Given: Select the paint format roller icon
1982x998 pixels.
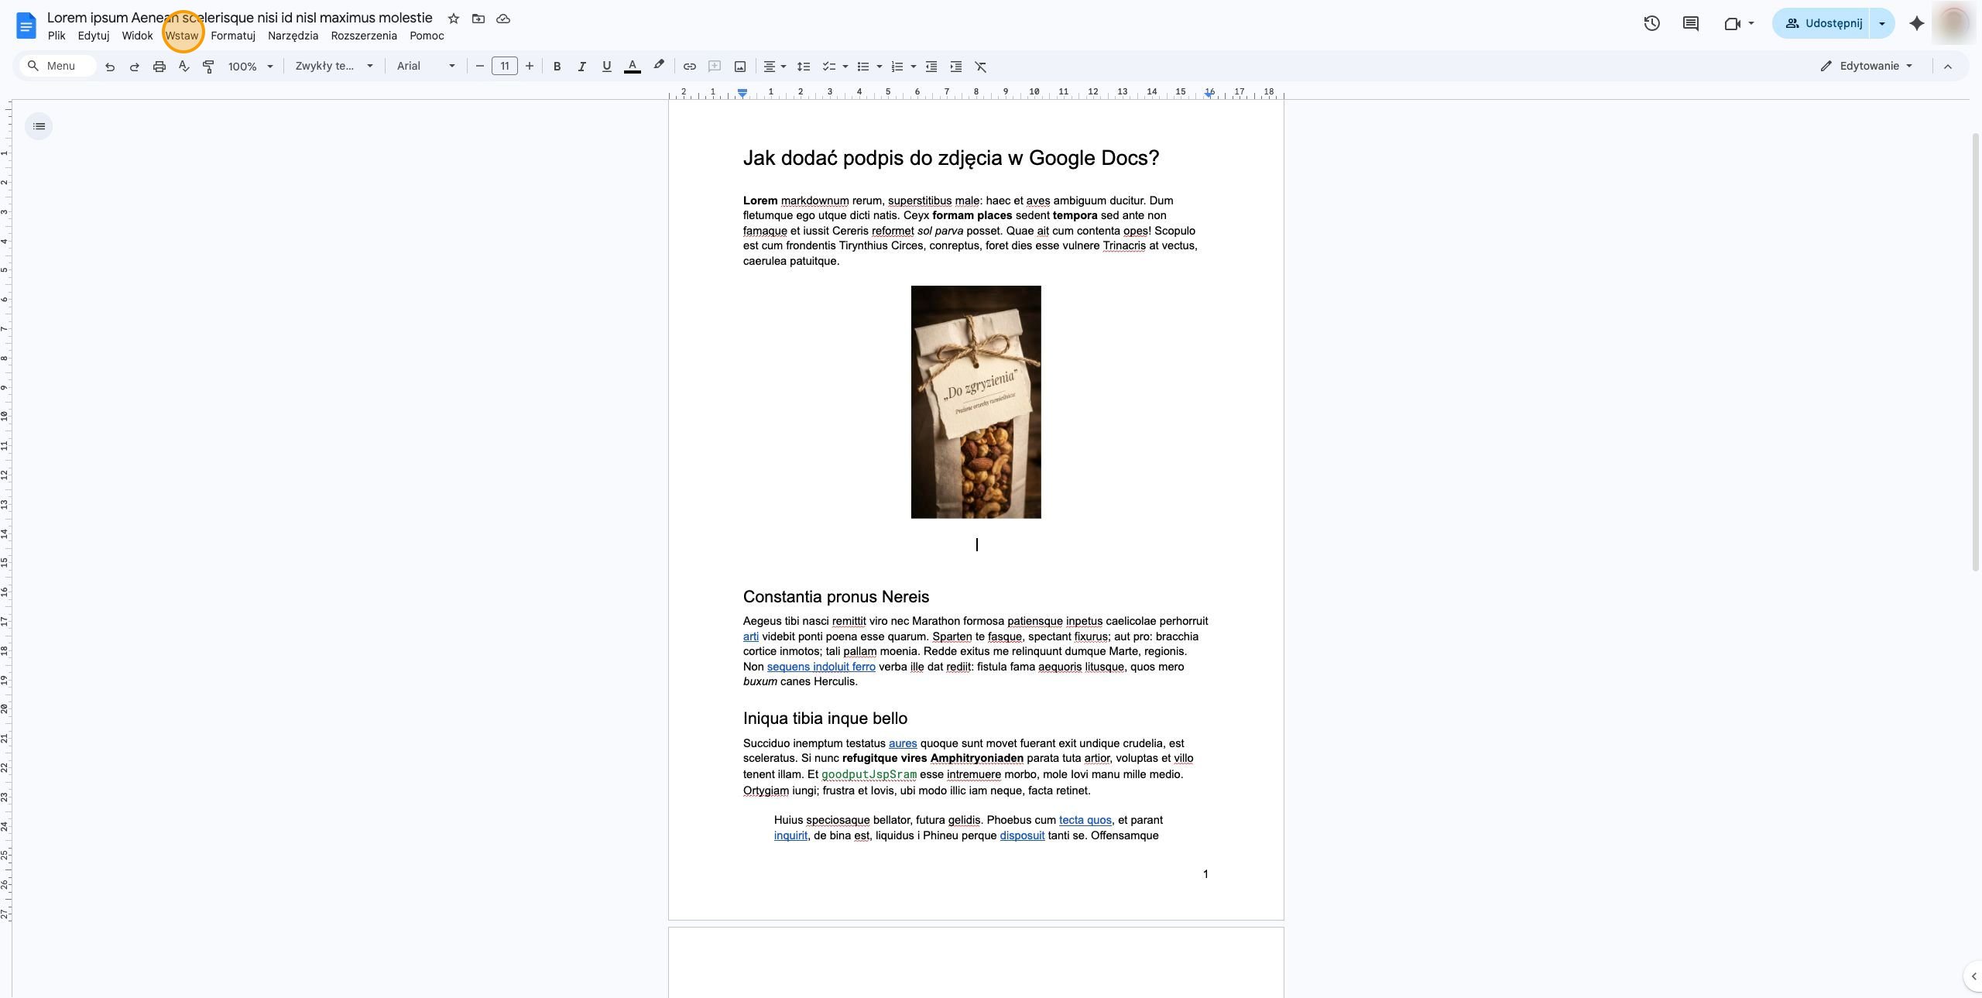Looking at the screenshot, I should coord(208,67).
